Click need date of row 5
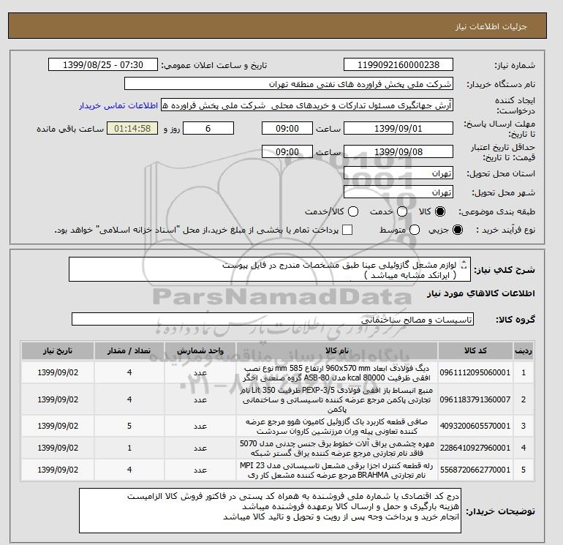The width and height of the screenshot is (563, 545). (58, 470)
